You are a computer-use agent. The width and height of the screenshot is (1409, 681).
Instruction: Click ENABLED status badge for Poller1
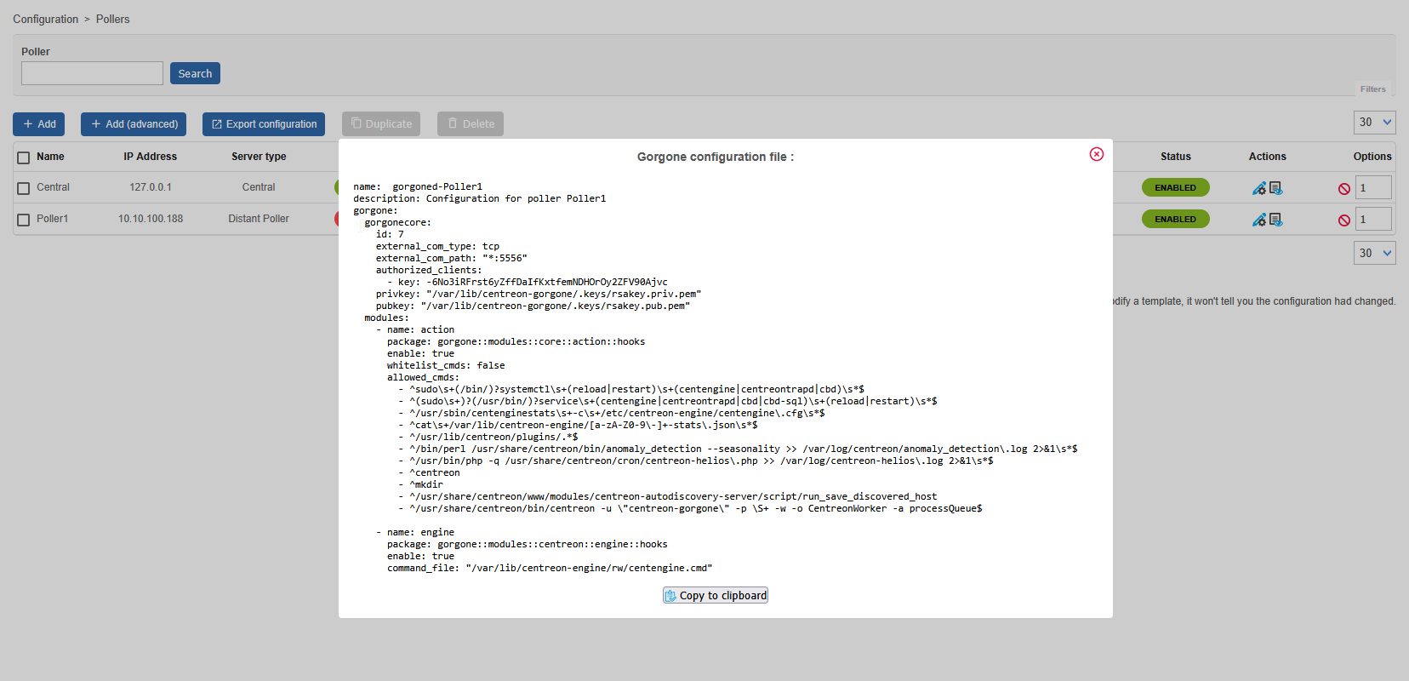1175,219
